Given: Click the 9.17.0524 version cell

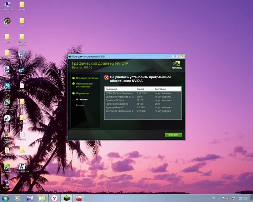Looking at the screenshot, I should tap(141, 111).
